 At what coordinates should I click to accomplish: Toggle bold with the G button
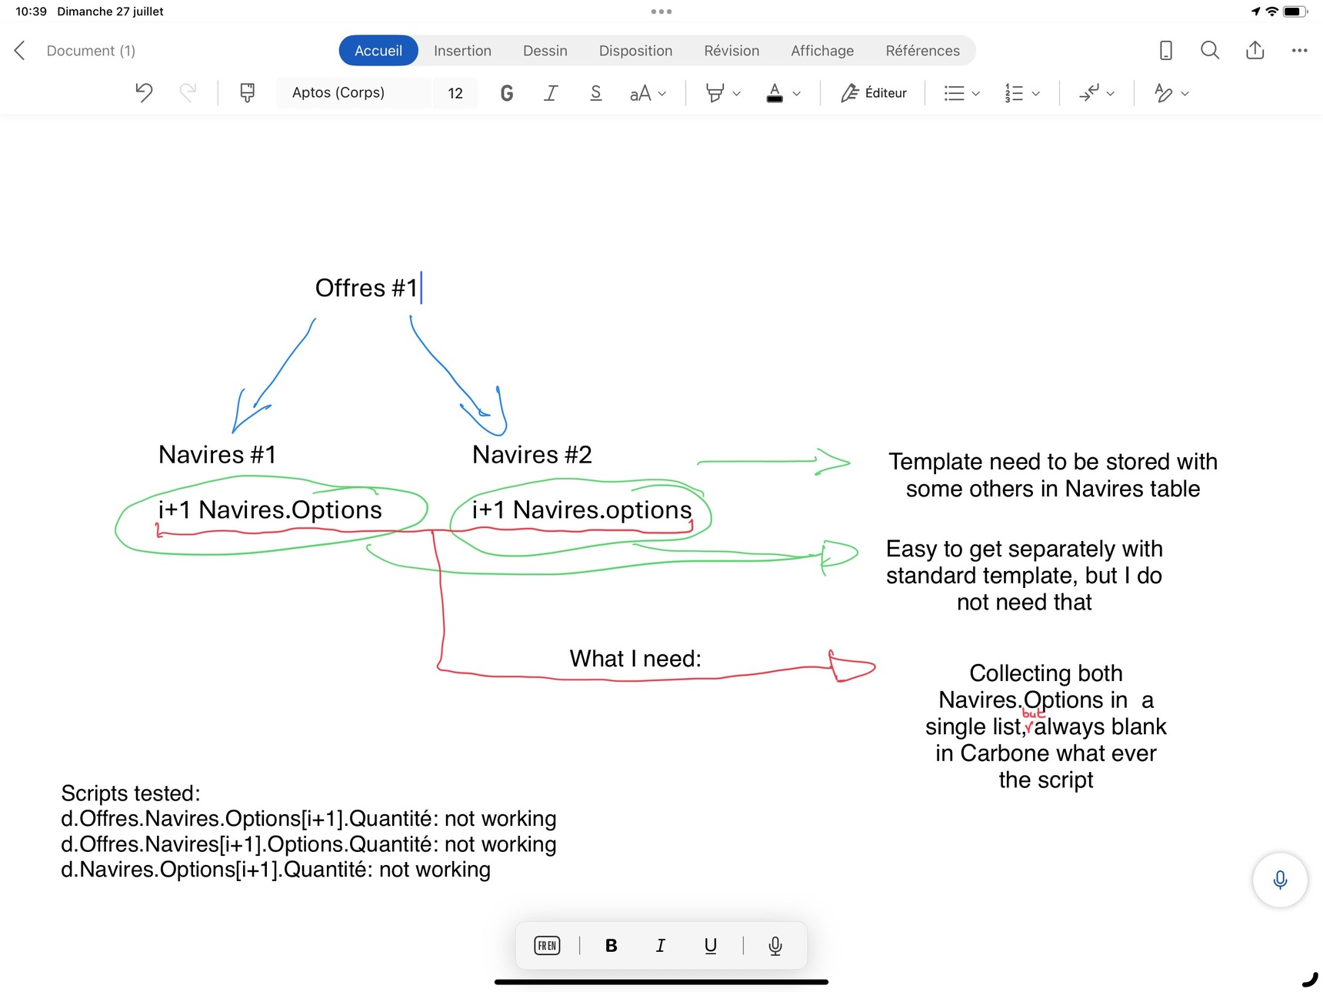[506, 93]
